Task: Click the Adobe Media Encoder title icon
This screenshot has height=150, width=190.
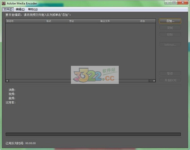Action: point(3,3)
